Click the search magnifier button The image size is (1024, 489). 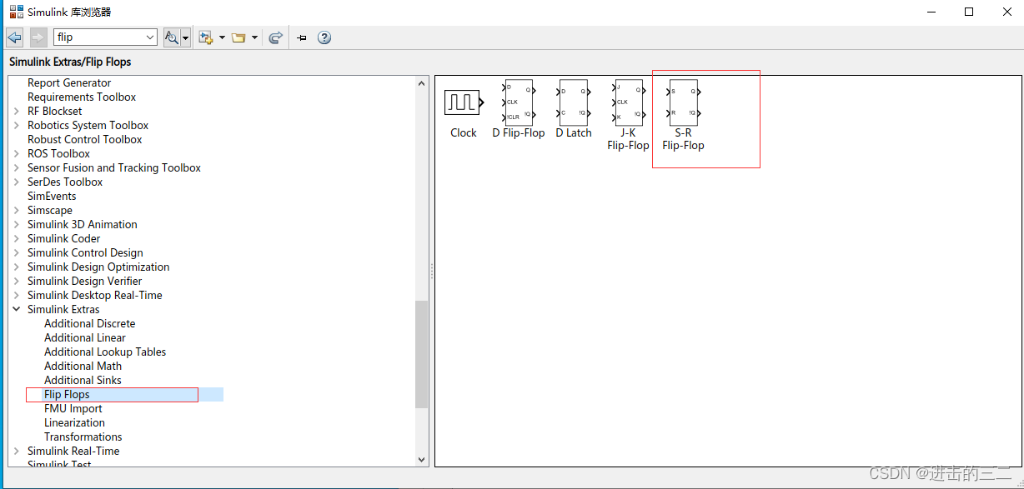pos(172,37)
